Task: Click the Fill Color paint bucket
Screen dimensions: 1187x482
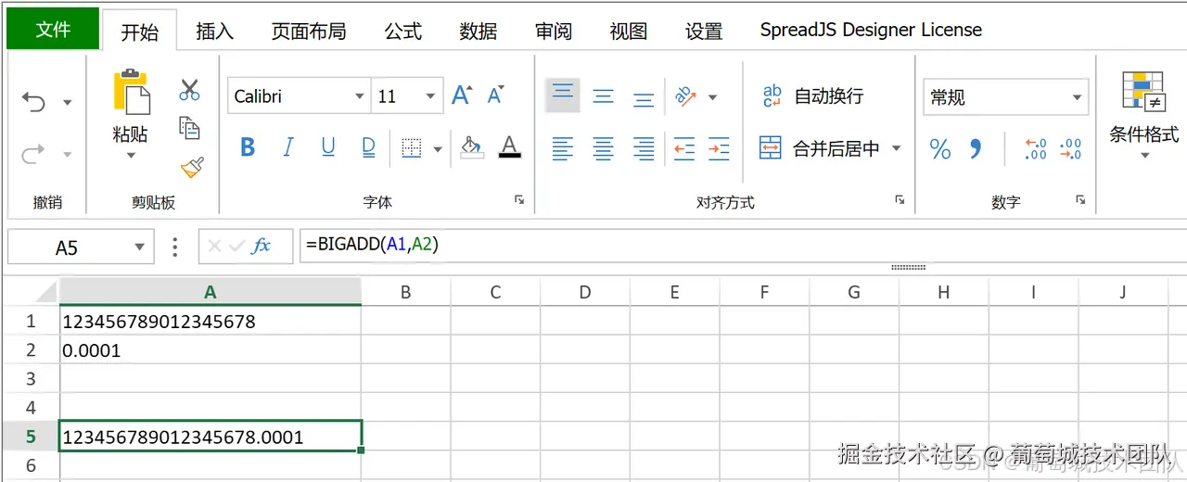Action: click(472, 147)
